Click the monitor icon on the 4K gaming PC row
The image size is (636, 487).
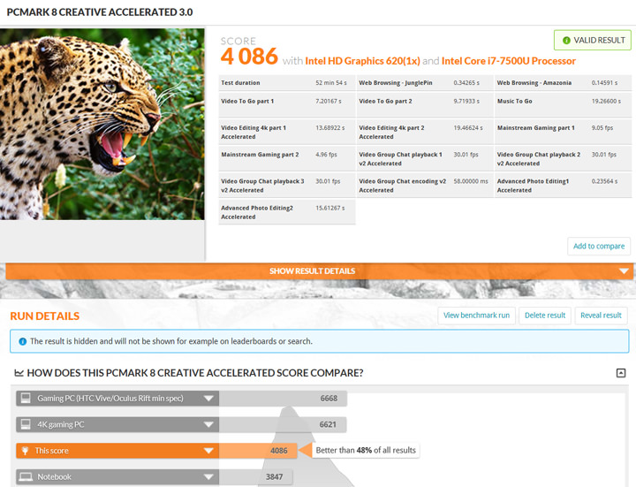point(26,424)
